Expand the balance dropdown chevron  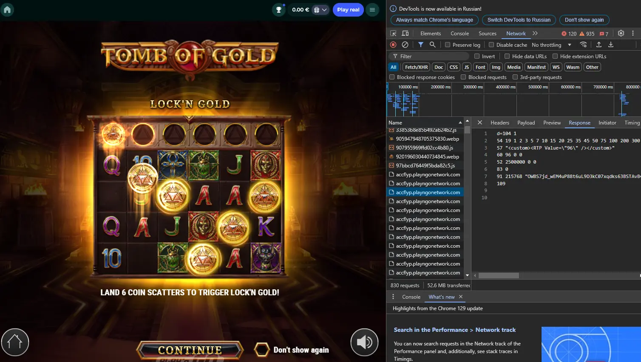click(x=324, y=10)
